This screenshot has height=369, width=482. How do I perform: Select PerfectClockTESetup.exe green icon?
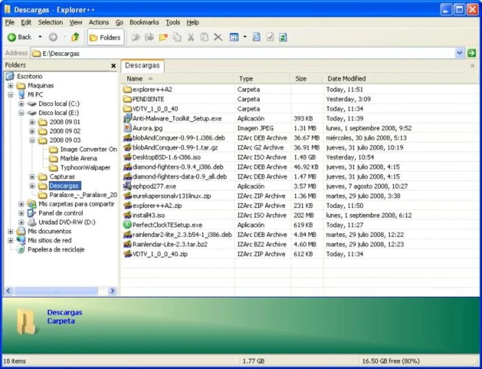[x=127, y=225]
